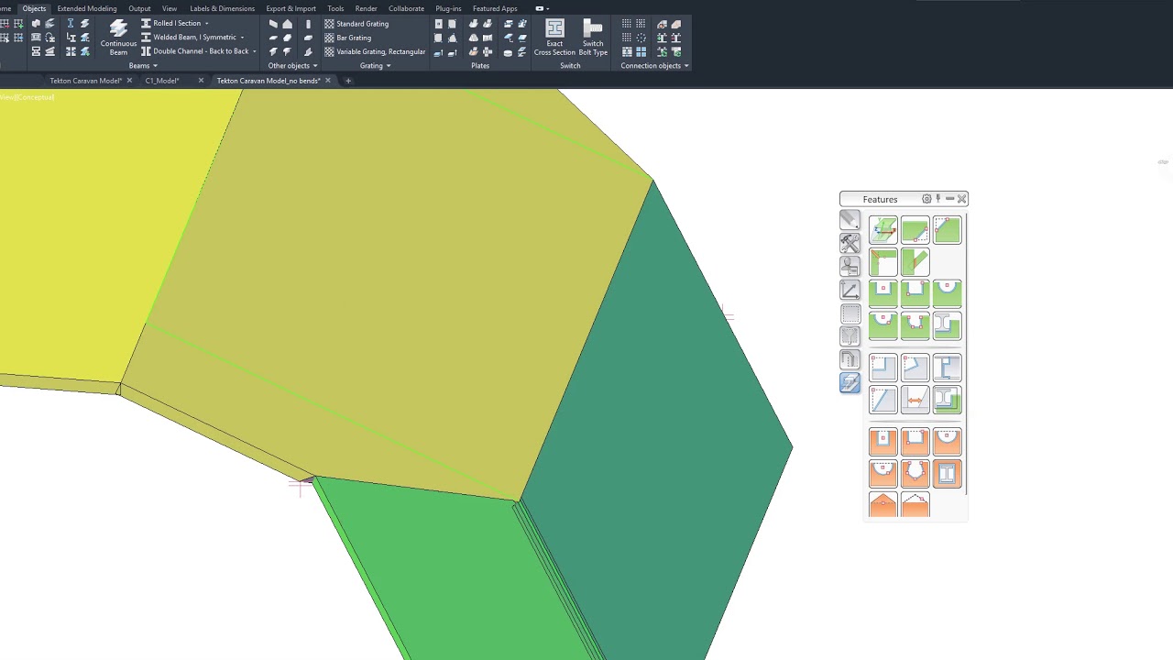
Task: Expand the Other objects panel
Action: pyautogui.click(x=292, y=66)
